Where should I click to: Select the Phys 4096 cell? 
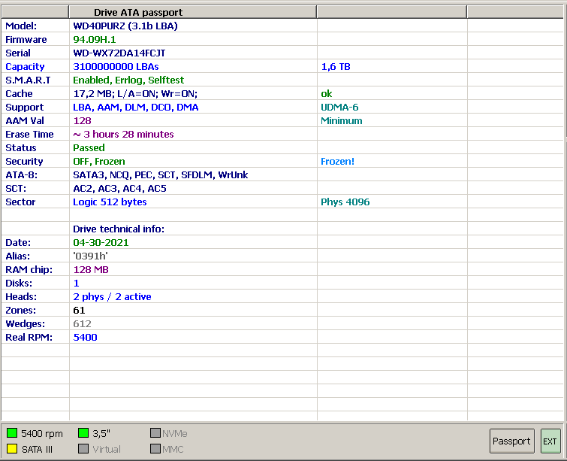345,202
